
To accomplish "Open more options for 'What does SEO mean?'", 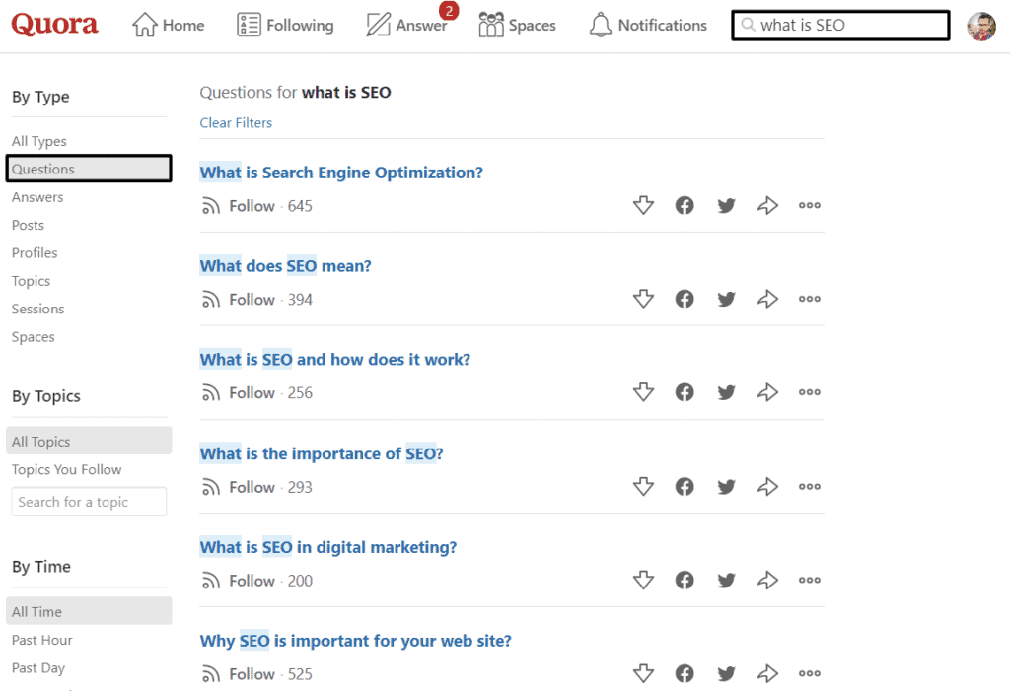I will pyautogui.click(x=810, y=299).
